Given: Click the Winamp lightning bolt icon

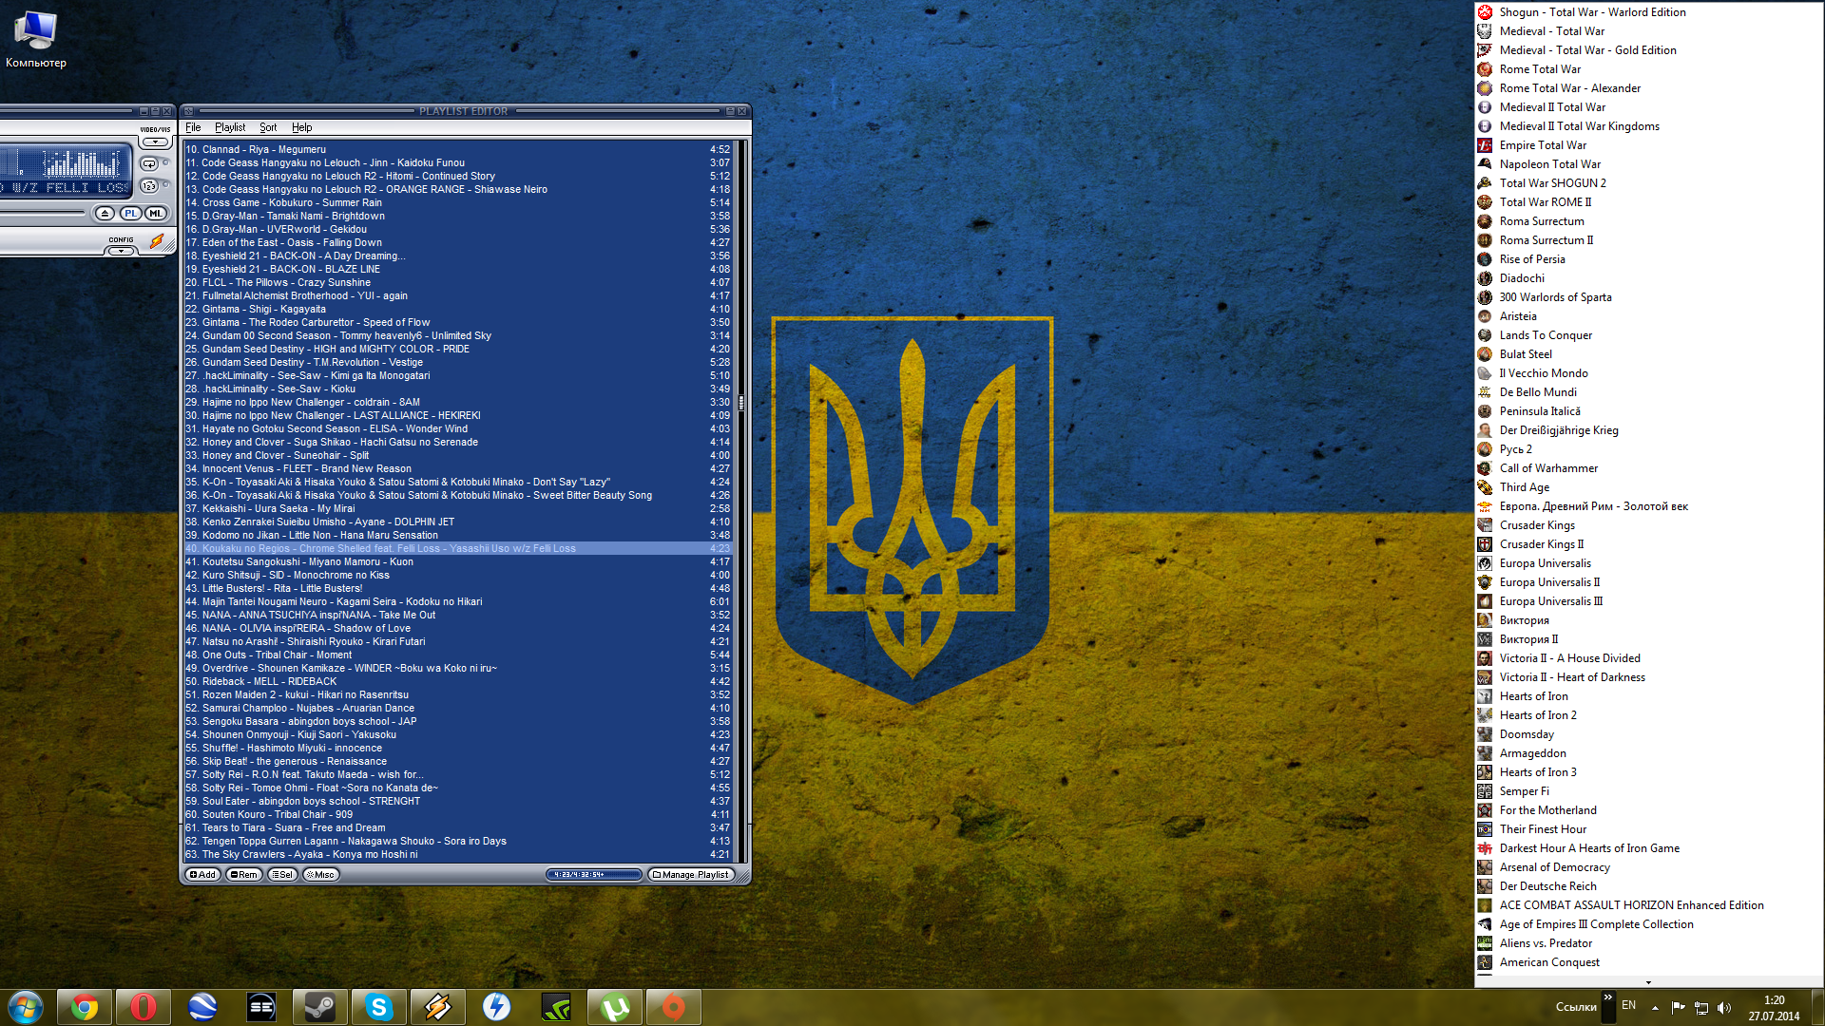Looking at the screenshot, I should (x=157, y=241).
